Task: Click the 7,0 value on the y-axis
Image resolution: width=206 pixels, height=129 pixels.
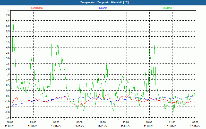Action: (x=8, y=15)
